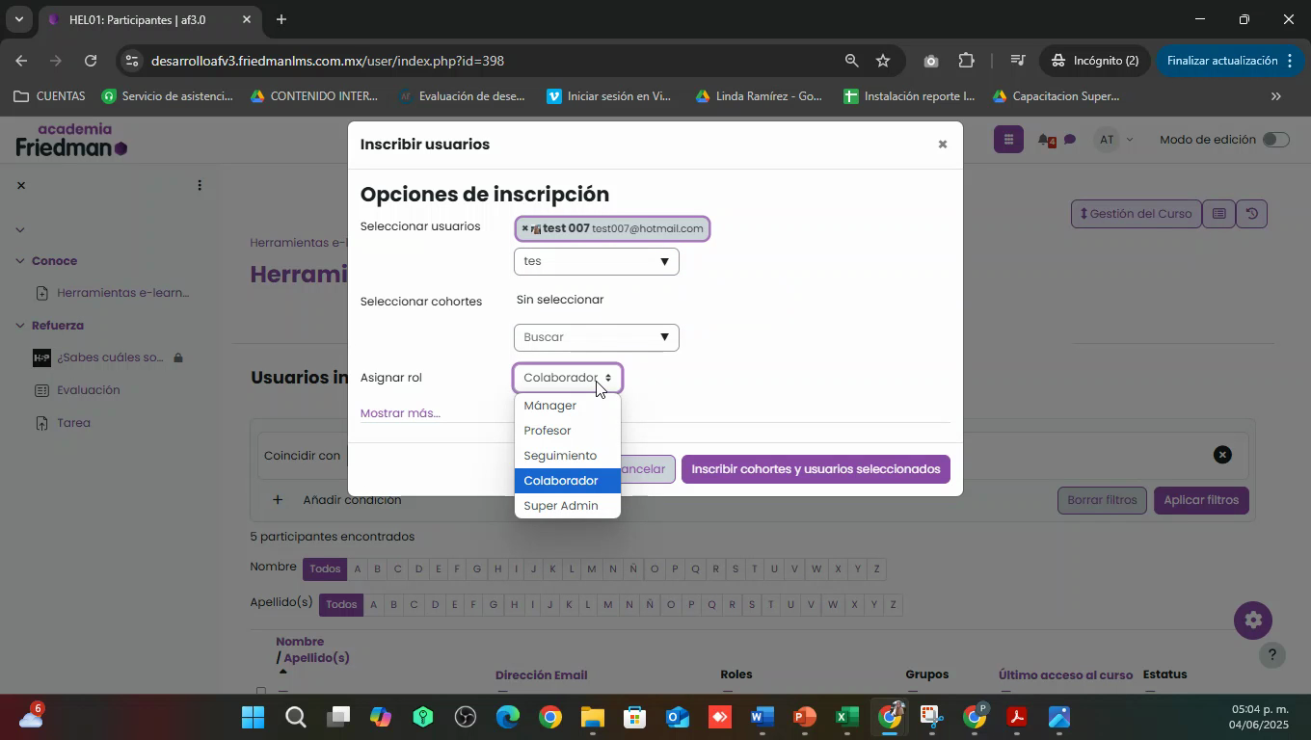Collapse the Refuerza section
Viewport: 1311px width, 740px height.
click(20, 326)
